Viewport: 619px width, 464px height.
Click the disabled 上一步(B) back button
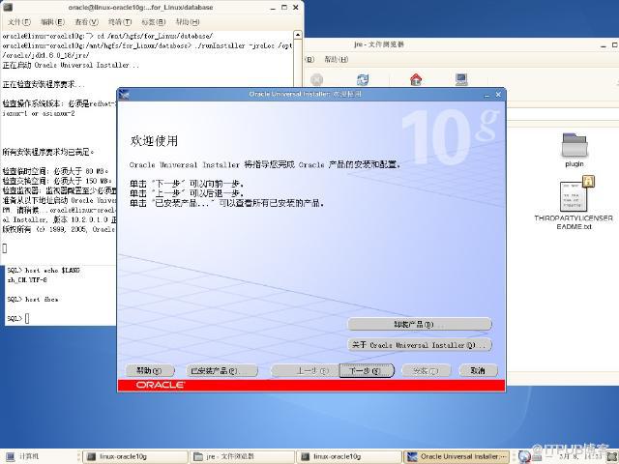point(305,370)
